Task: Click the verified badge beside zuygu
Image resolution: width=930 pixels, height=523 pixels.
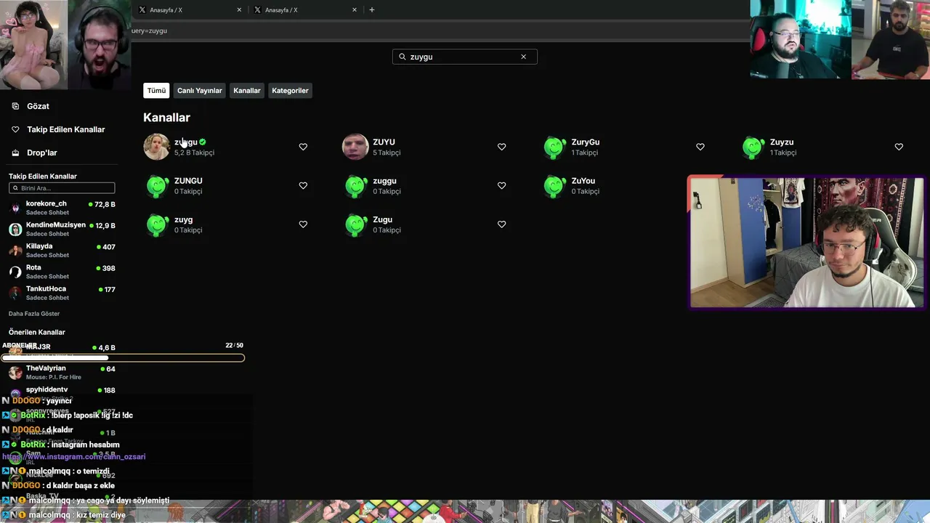Action: click(203, 142)
